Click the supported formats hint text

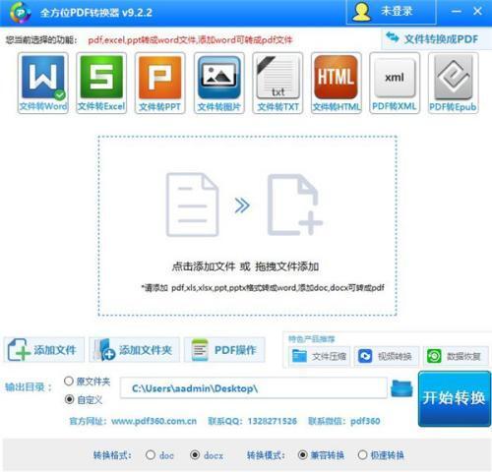(263, 288)
